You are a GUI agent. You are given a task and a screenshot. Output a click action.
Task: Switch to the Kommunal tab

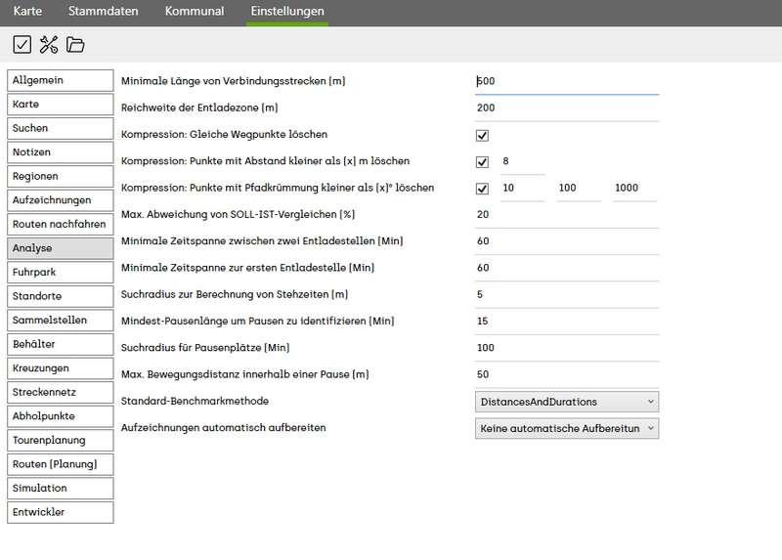coord(195,12)
